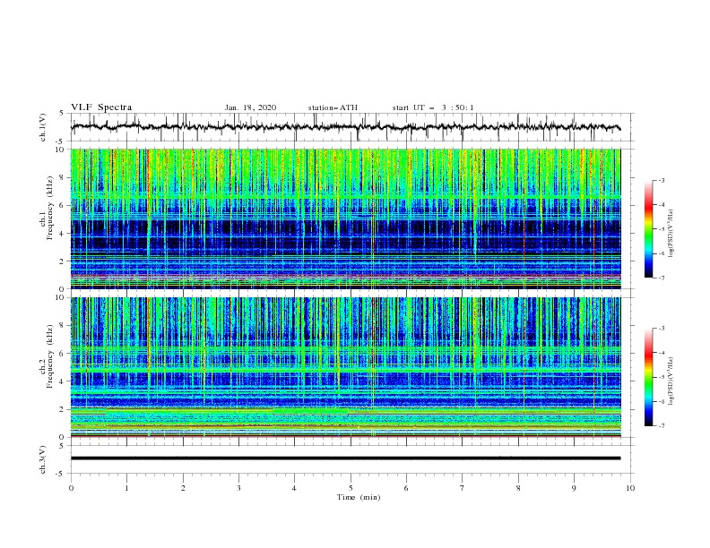Click the '-3' tick on ch.1 color bar
The width and height of the screenshot is (710, 548).
(x=661, y=180)
